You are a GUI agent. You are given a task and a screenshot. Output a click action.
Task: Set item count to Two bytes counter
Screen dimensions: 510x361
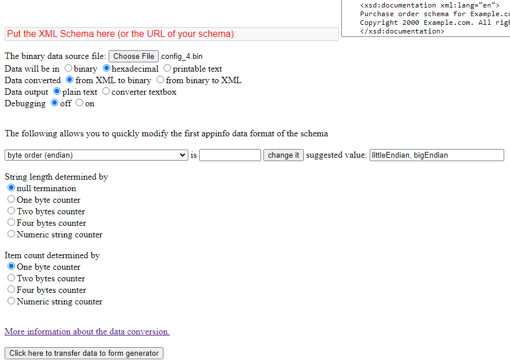[12, 278]
